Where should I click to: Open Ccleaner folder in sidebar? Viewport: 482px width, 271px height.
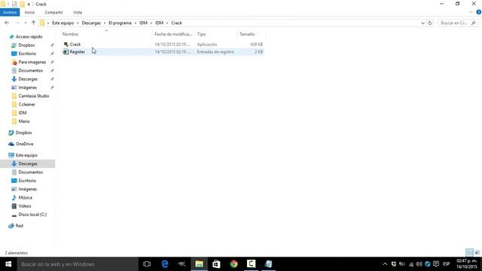tap(27, 105)
